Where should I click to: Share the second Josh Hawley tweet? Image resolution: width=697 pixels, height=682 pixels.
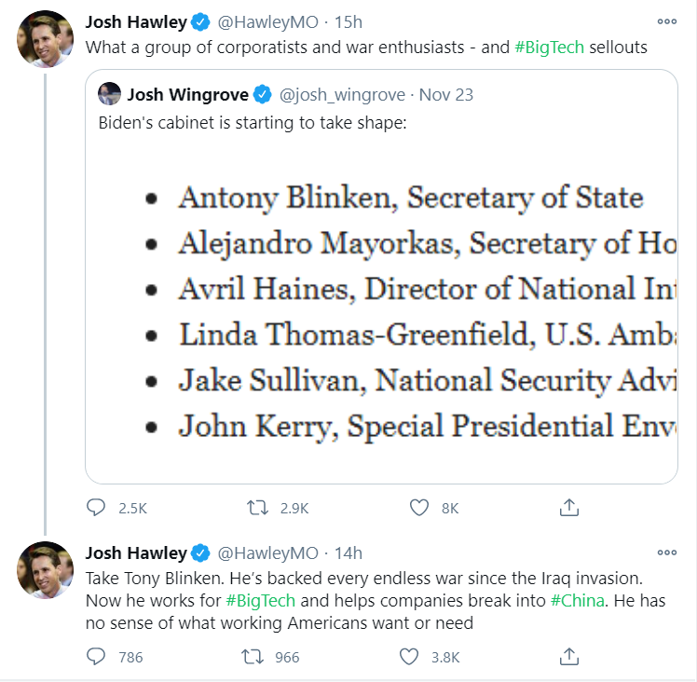(569, 656)
